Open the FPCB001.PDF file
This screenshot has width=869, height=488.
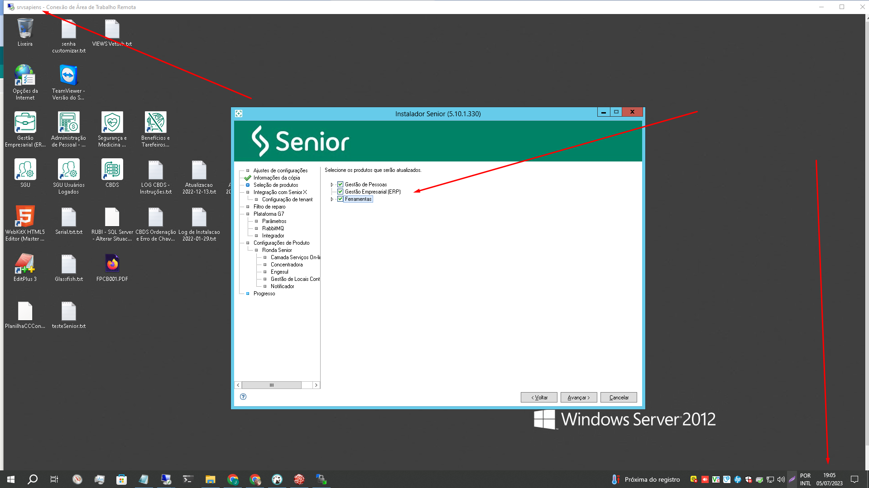(x=112, y=267)
